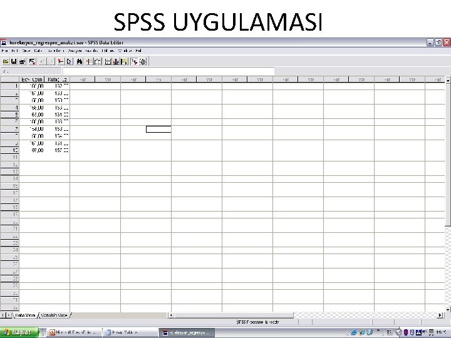
Task: Click the Select Cases toolbar icon
Action: click(x=124, y=61)
